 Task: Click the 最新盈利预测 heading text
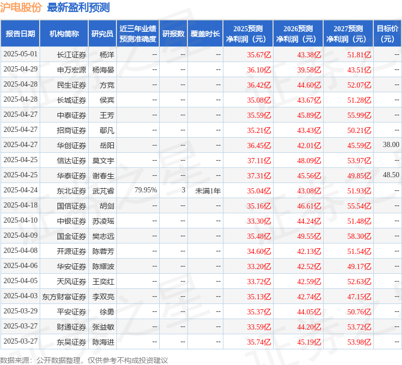[x=78, y=7]
